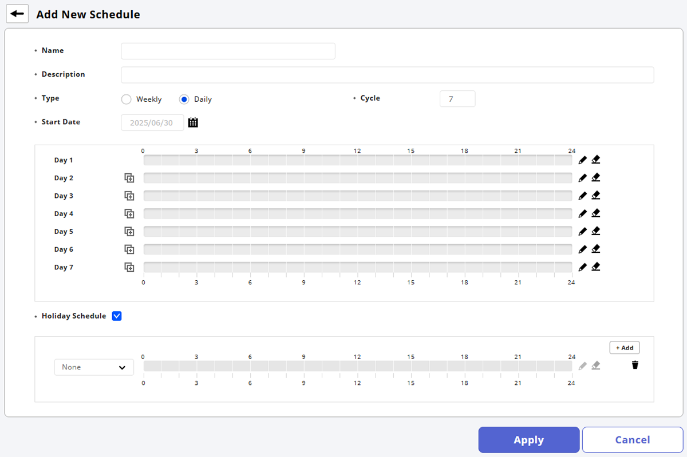Screen dimensions: 687x457
Task: Open the Start Date calendar picker
Action: pos(193,122)
